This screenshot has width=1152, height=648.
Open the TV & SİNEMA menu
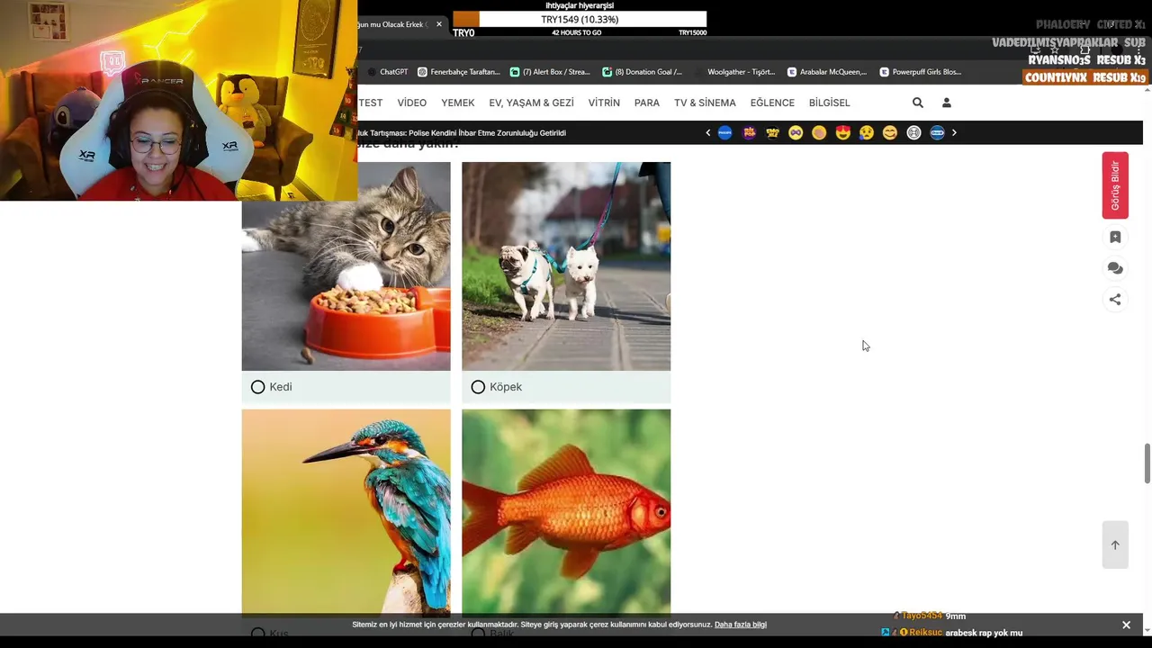coord(705,103)
